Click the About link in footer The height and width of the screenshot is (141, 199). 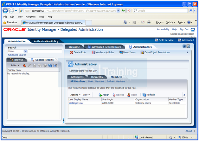point(189,131)
